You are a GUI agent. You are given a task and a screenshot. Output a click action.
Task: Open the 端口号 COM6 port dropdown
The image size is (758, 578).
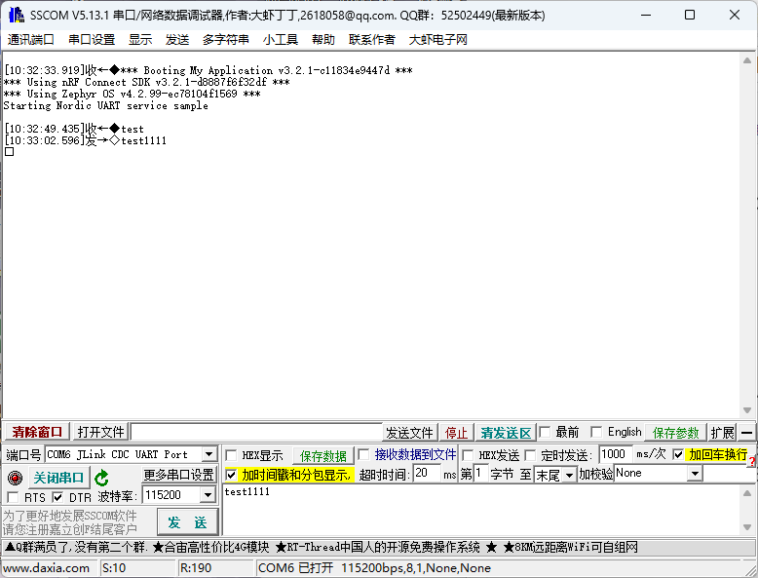208,454
